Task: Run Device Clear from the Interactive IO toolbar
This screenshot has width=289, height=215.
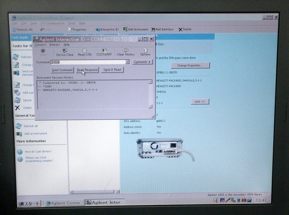Action: coord(65,53)
